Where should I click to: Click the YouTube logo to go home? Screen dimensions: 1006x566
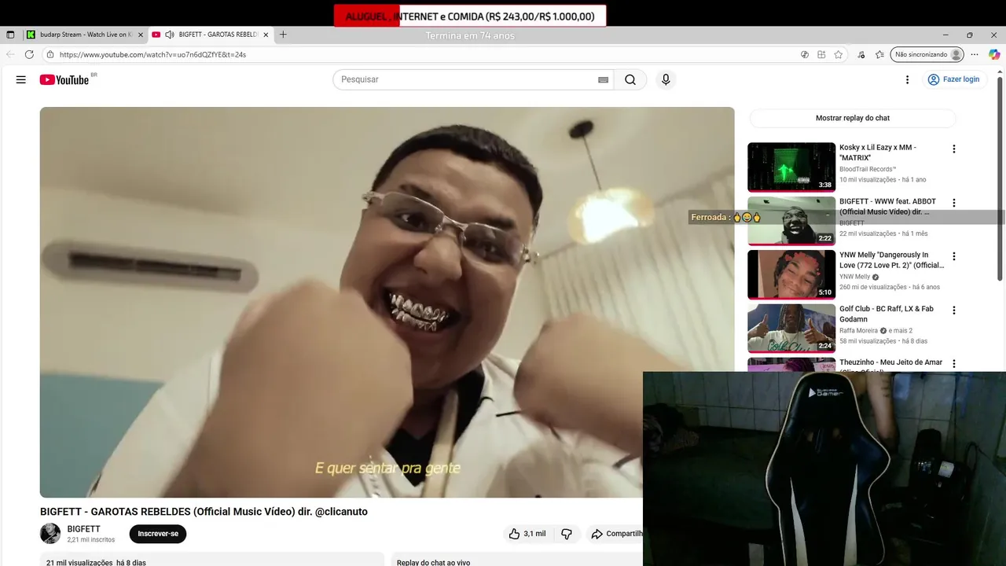point(64,79)
